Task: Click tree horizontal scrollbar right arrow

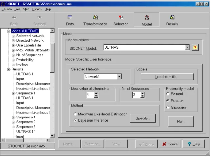Action: 48,140
